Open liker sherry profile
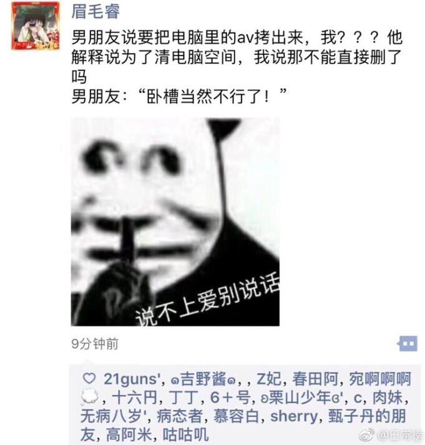This screenshot has width=425, height=445. (x=294, y=417)
